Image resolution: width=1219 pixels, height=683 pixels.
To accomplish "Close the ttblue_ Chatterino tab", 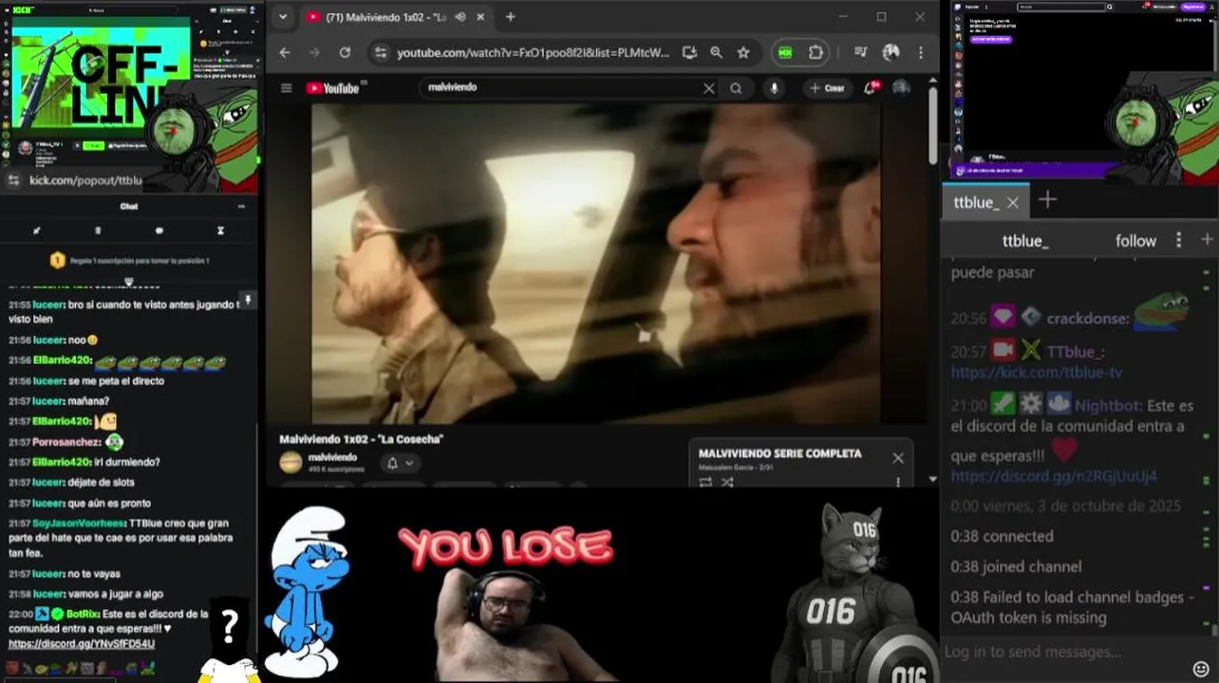I will tap(1012, 202).
